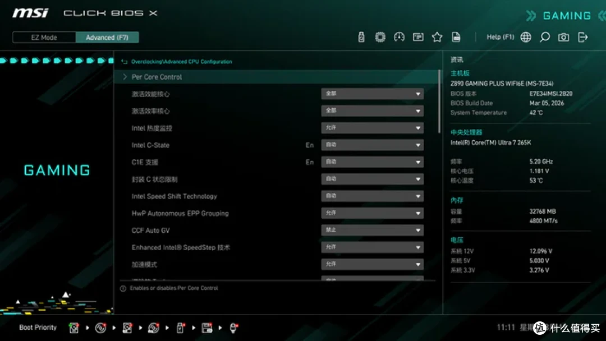Expand Per Core Control submenu
This screenshot has width=606, height=341.
277,77
